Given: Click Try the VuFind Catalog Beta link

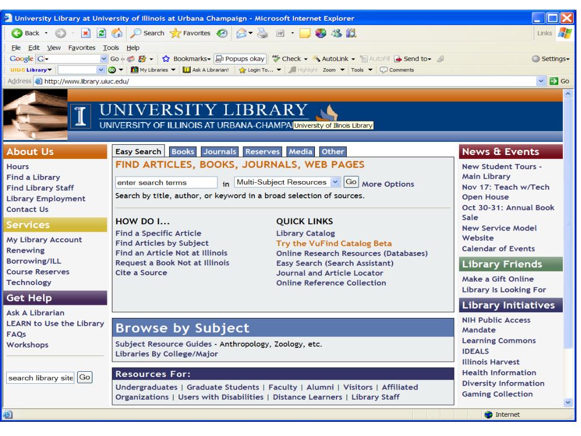Looking at the screenshot, I should coord(334,243).
